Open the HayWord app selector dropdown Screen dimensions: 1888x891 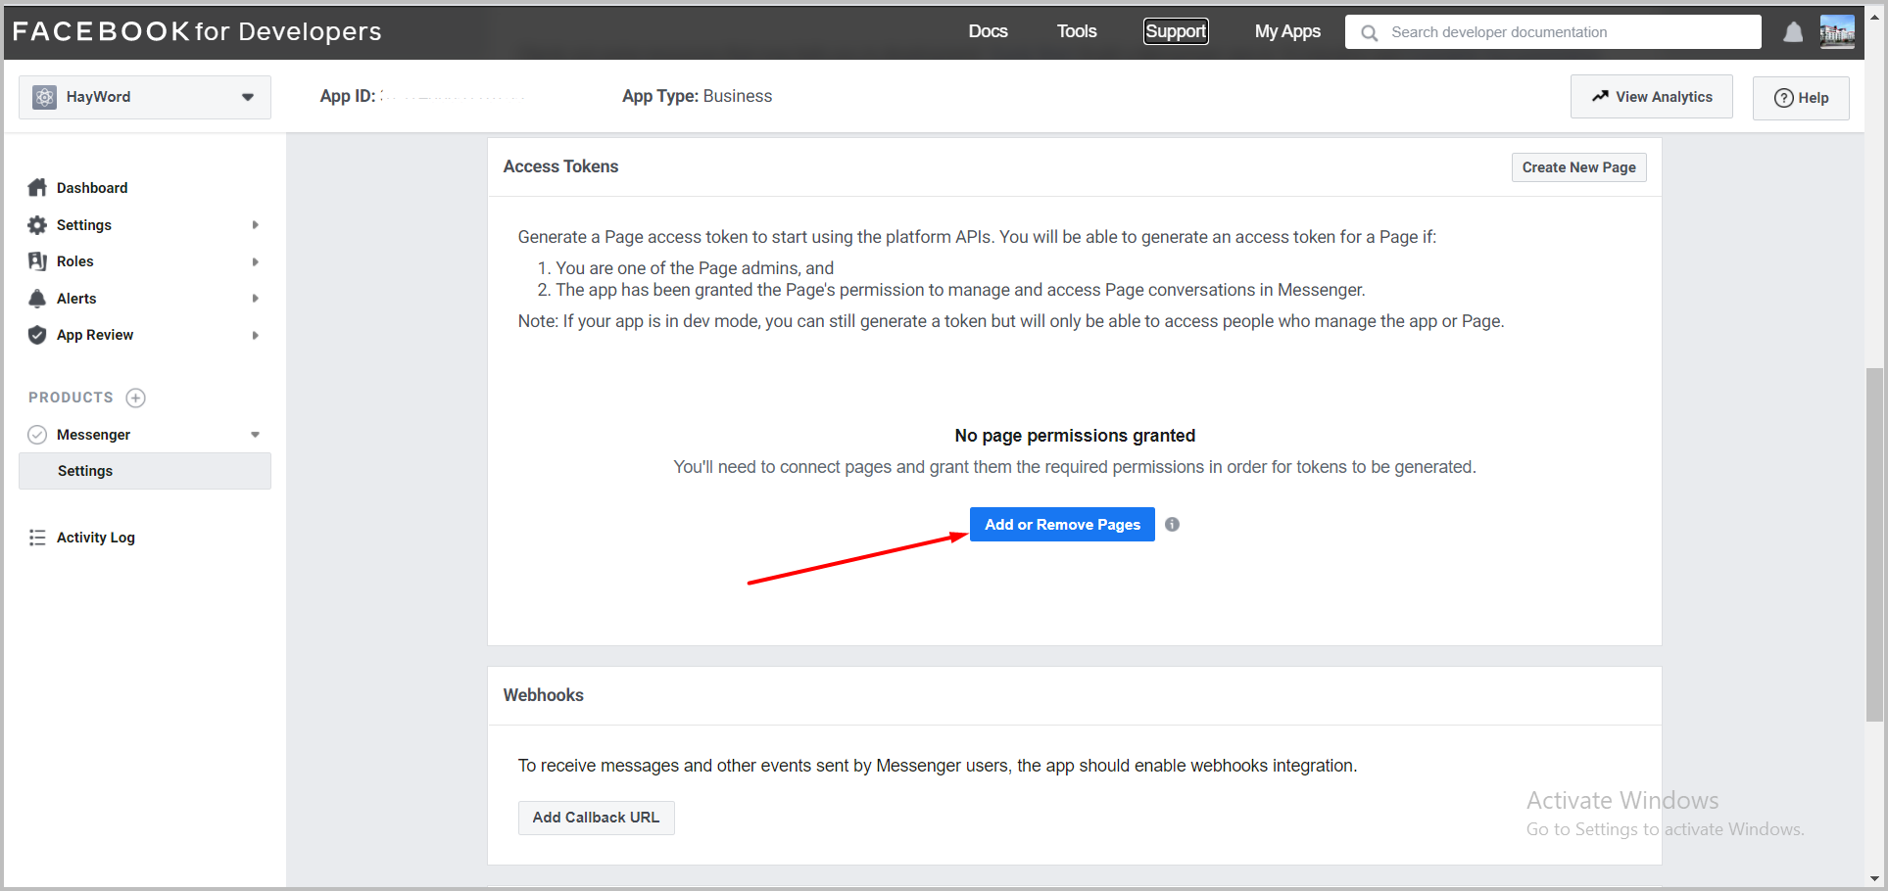[x=145, y=97]
